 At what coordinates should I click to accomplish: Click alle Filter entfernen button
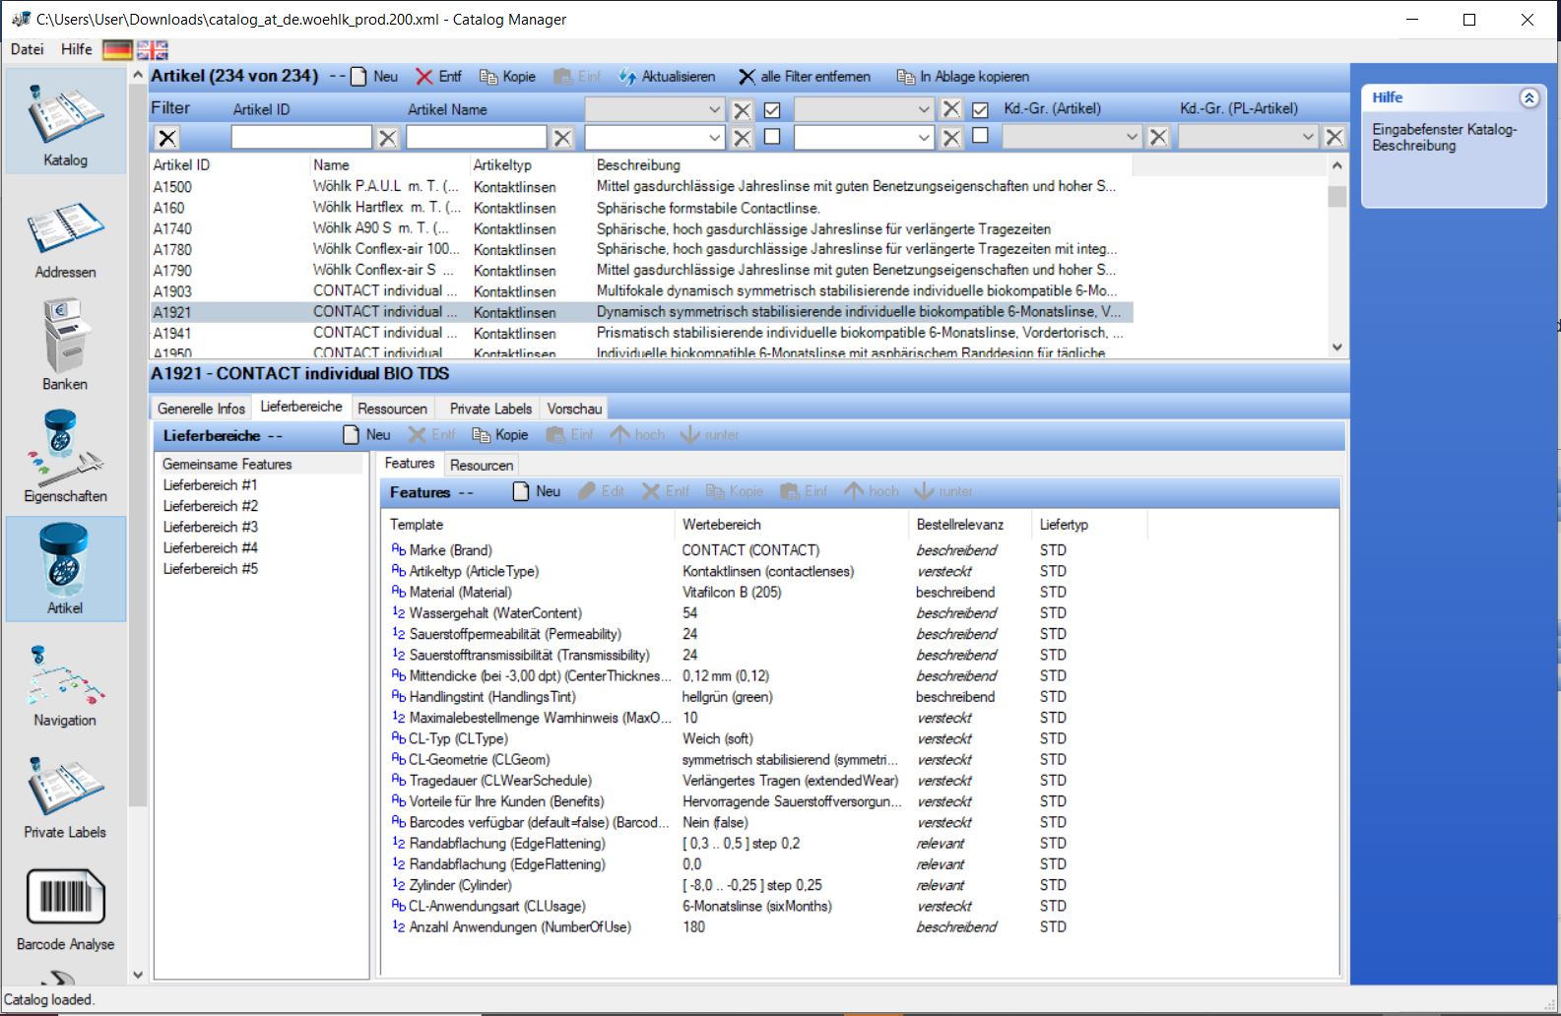click(805, 77)
